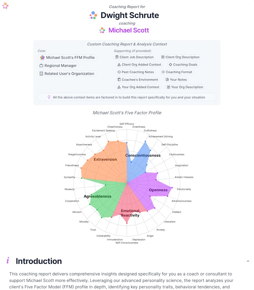Open the Coachee's Environment chip
This screenshot has width=254, height=290.
137,80
